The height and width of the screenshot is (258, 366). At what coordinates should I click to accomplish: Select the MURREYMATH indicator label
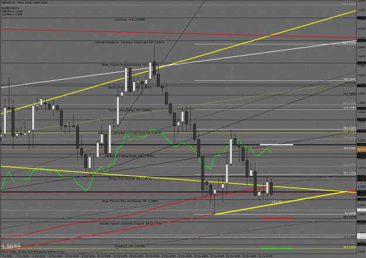(x=10, y=8)
